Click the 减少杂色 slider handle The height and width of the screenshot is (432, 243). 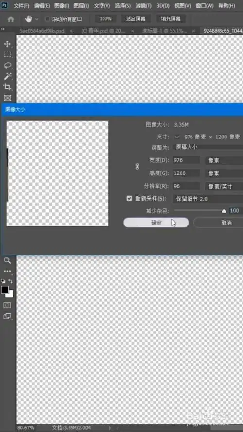[x=224, y=211]
